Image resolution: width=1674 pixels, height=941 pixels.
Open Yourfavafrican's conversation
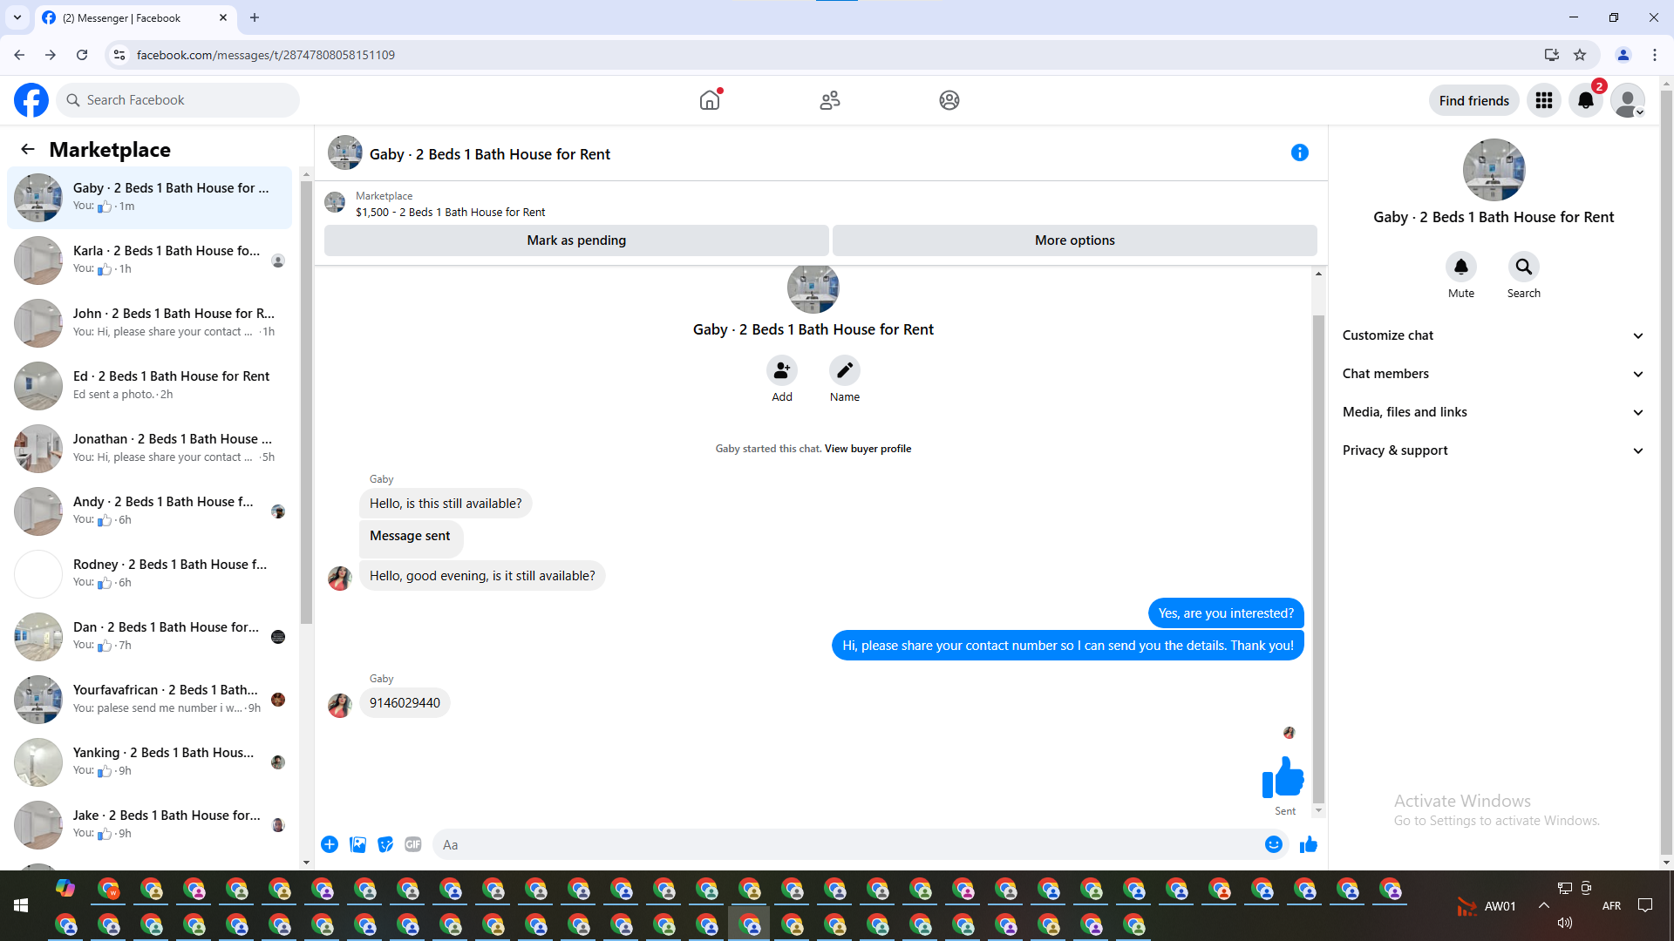(150, 699)
